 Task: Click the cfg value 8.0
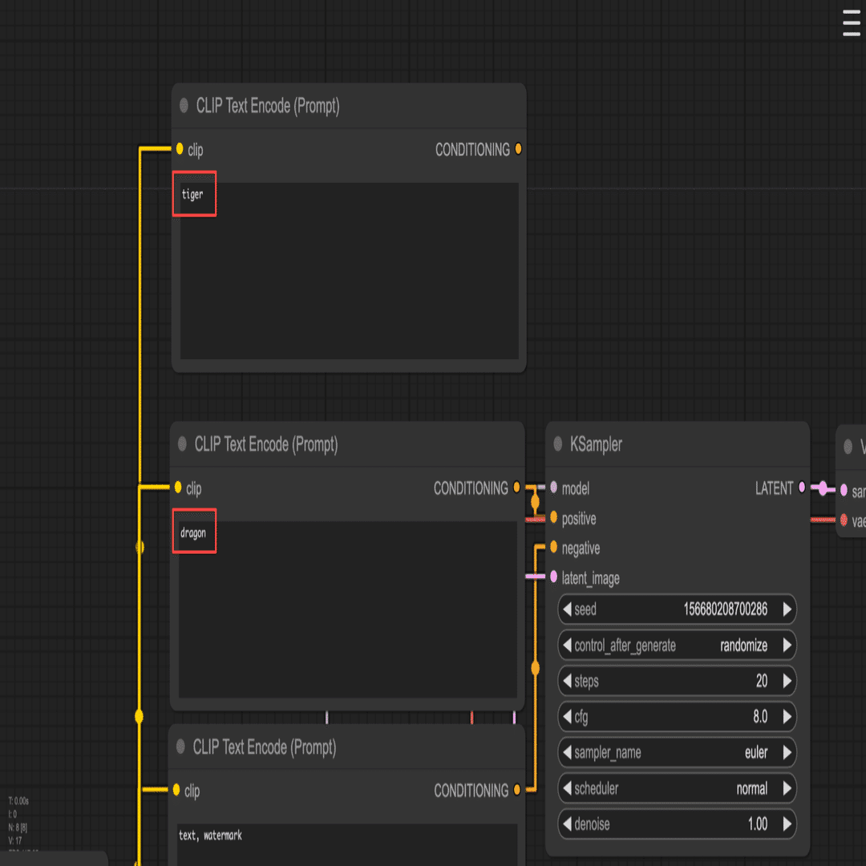[760, 717]
